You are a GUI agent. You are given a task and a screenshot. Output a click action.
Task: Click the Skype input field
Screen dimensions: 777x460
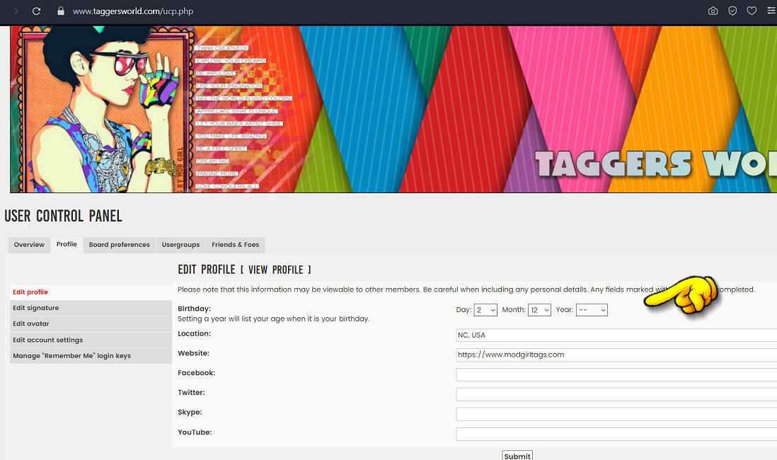[616, 414]
